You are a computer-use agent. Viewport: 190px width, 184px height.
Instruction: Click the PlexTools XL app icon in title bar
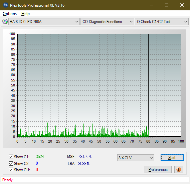5,5
